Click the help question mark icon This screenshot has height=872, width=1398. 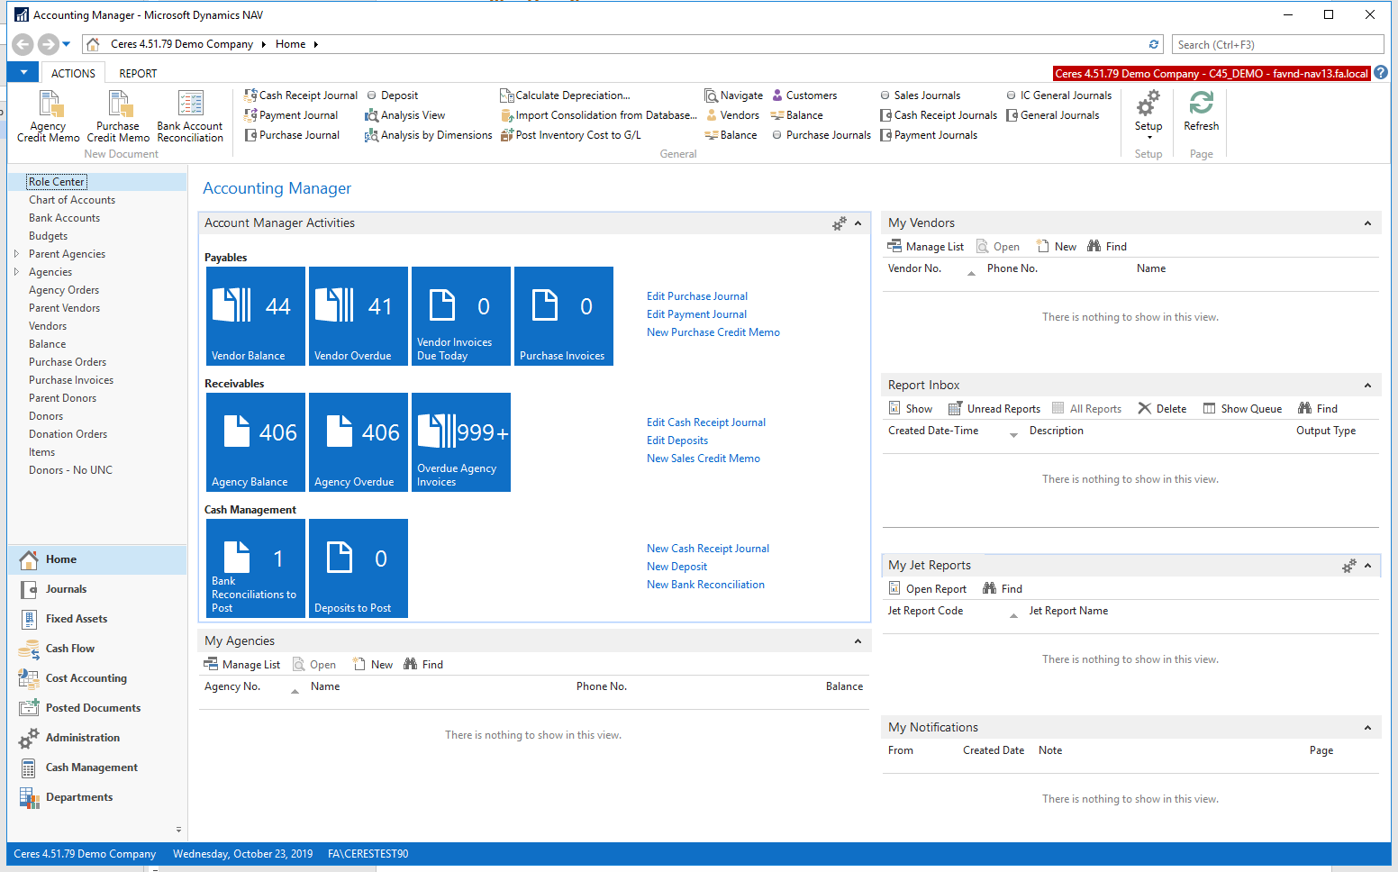click(1381, 73)
